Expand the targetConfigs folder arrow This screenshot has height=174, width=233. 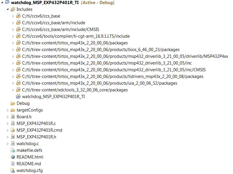[8, 110]
